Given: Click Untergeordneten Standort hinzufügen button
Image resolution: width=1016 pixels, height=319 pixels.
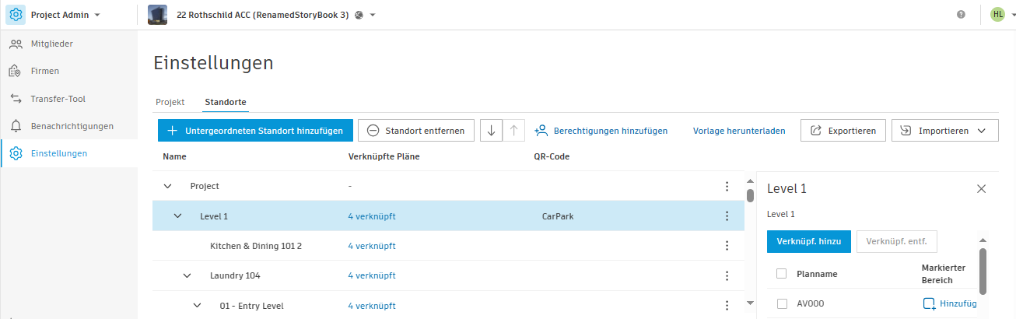Looking at the screenshot, I should tap(255, 131).
